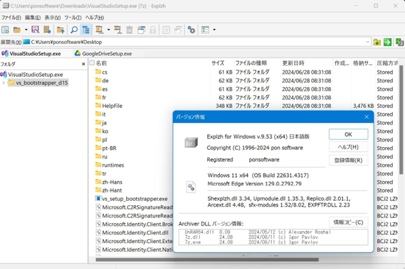Click the ja folder icon

[x=98, y=122]
